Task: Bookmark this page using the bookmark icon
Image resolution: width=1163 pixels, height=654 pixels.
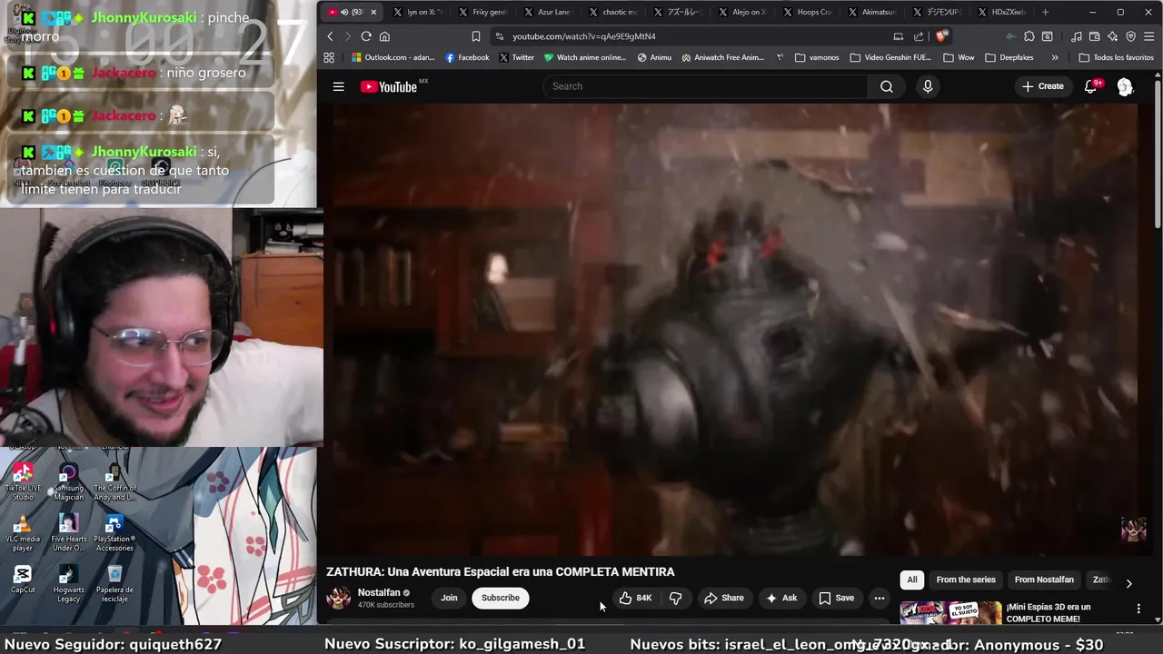Action: [x=475, y=36]
